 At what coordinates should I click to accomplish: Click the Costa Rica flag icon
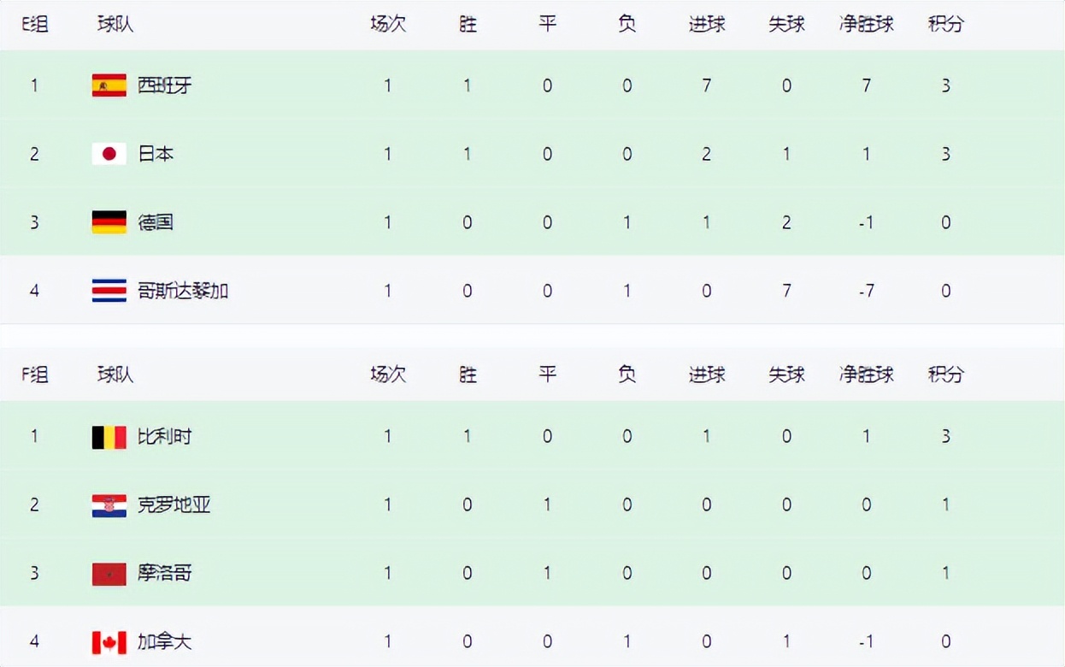(x=109, y=291)
